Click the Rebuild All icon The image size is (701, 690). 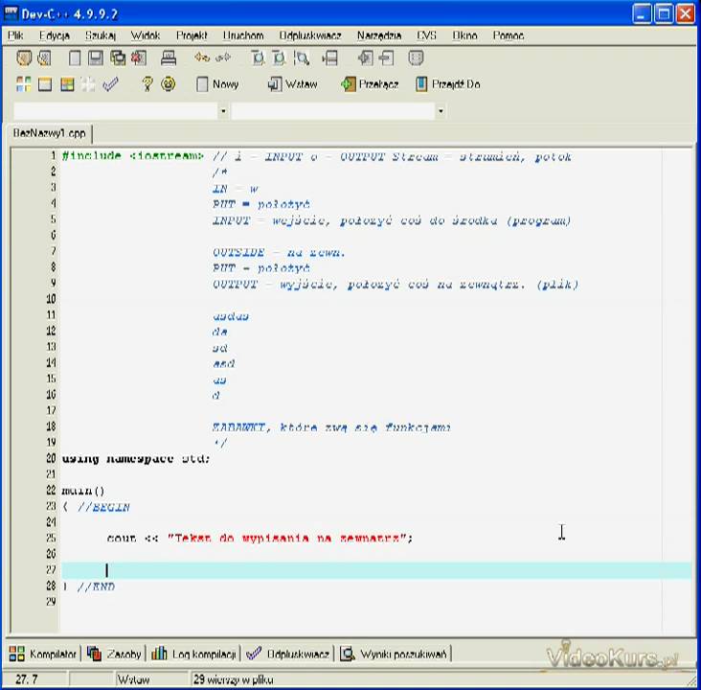[88, 84]
